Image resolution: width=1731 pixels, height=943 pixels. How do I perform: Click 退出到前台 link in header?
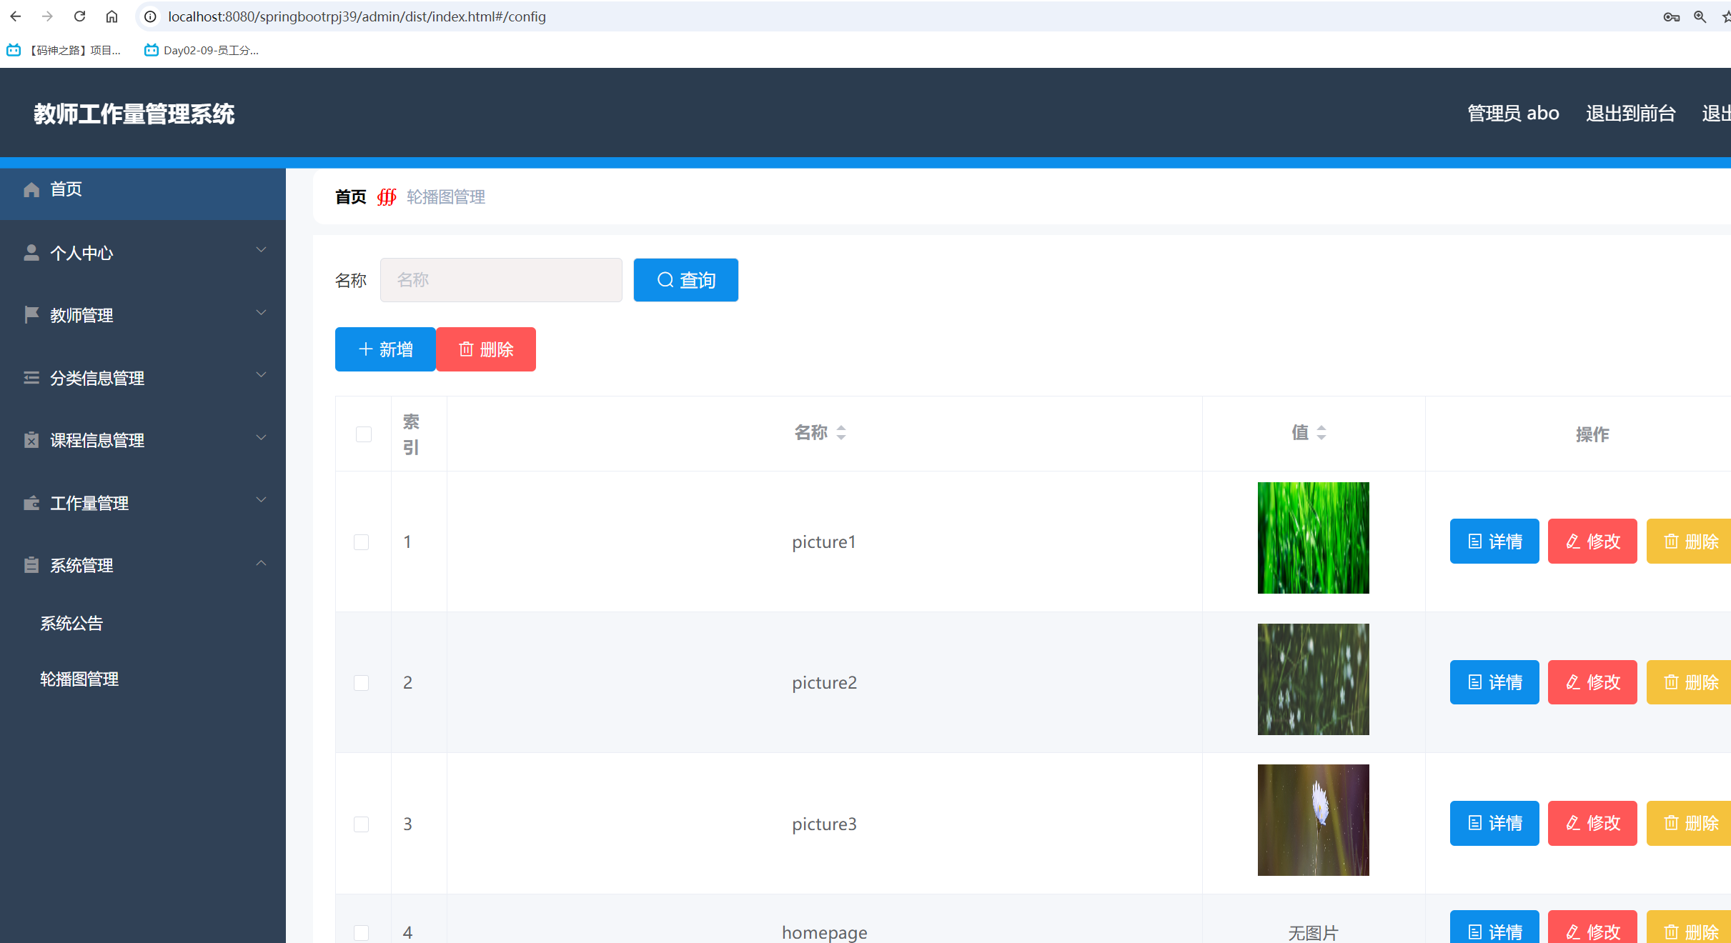[x=1630, y=114]
